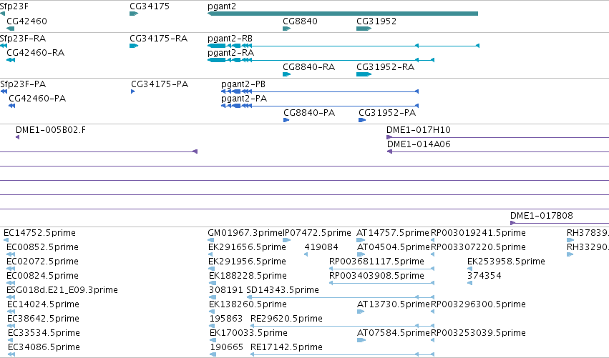Screen dimensions: 609x358
Task: Select the CG34175 gene arrow glyph
Action: pyautogui.click(x=134, y=14)
